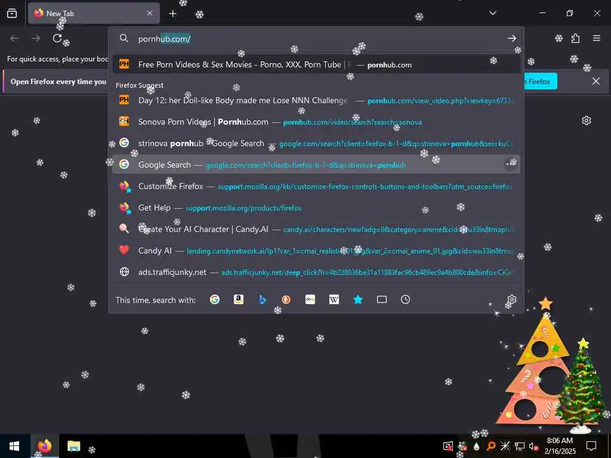
Task: Open the Extensions puzzle icon
Action: pos(576,38)
